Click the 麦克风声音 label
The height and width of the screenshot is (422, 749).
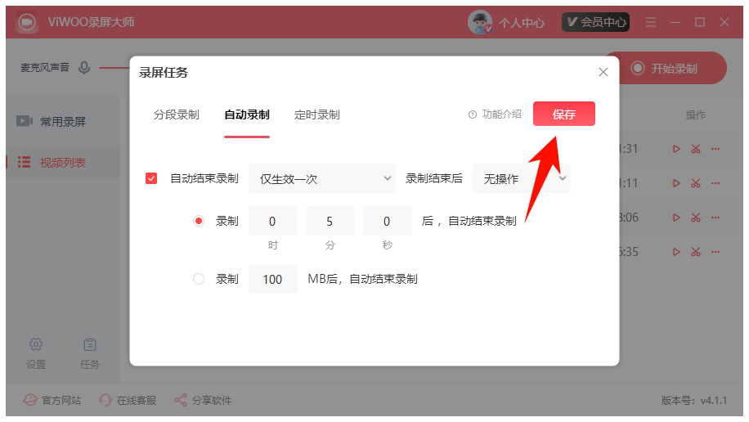(45, 68)
